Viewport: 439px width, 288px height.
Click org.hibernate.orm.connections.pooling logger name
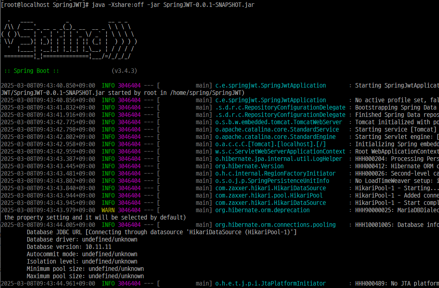pos(275,224)
